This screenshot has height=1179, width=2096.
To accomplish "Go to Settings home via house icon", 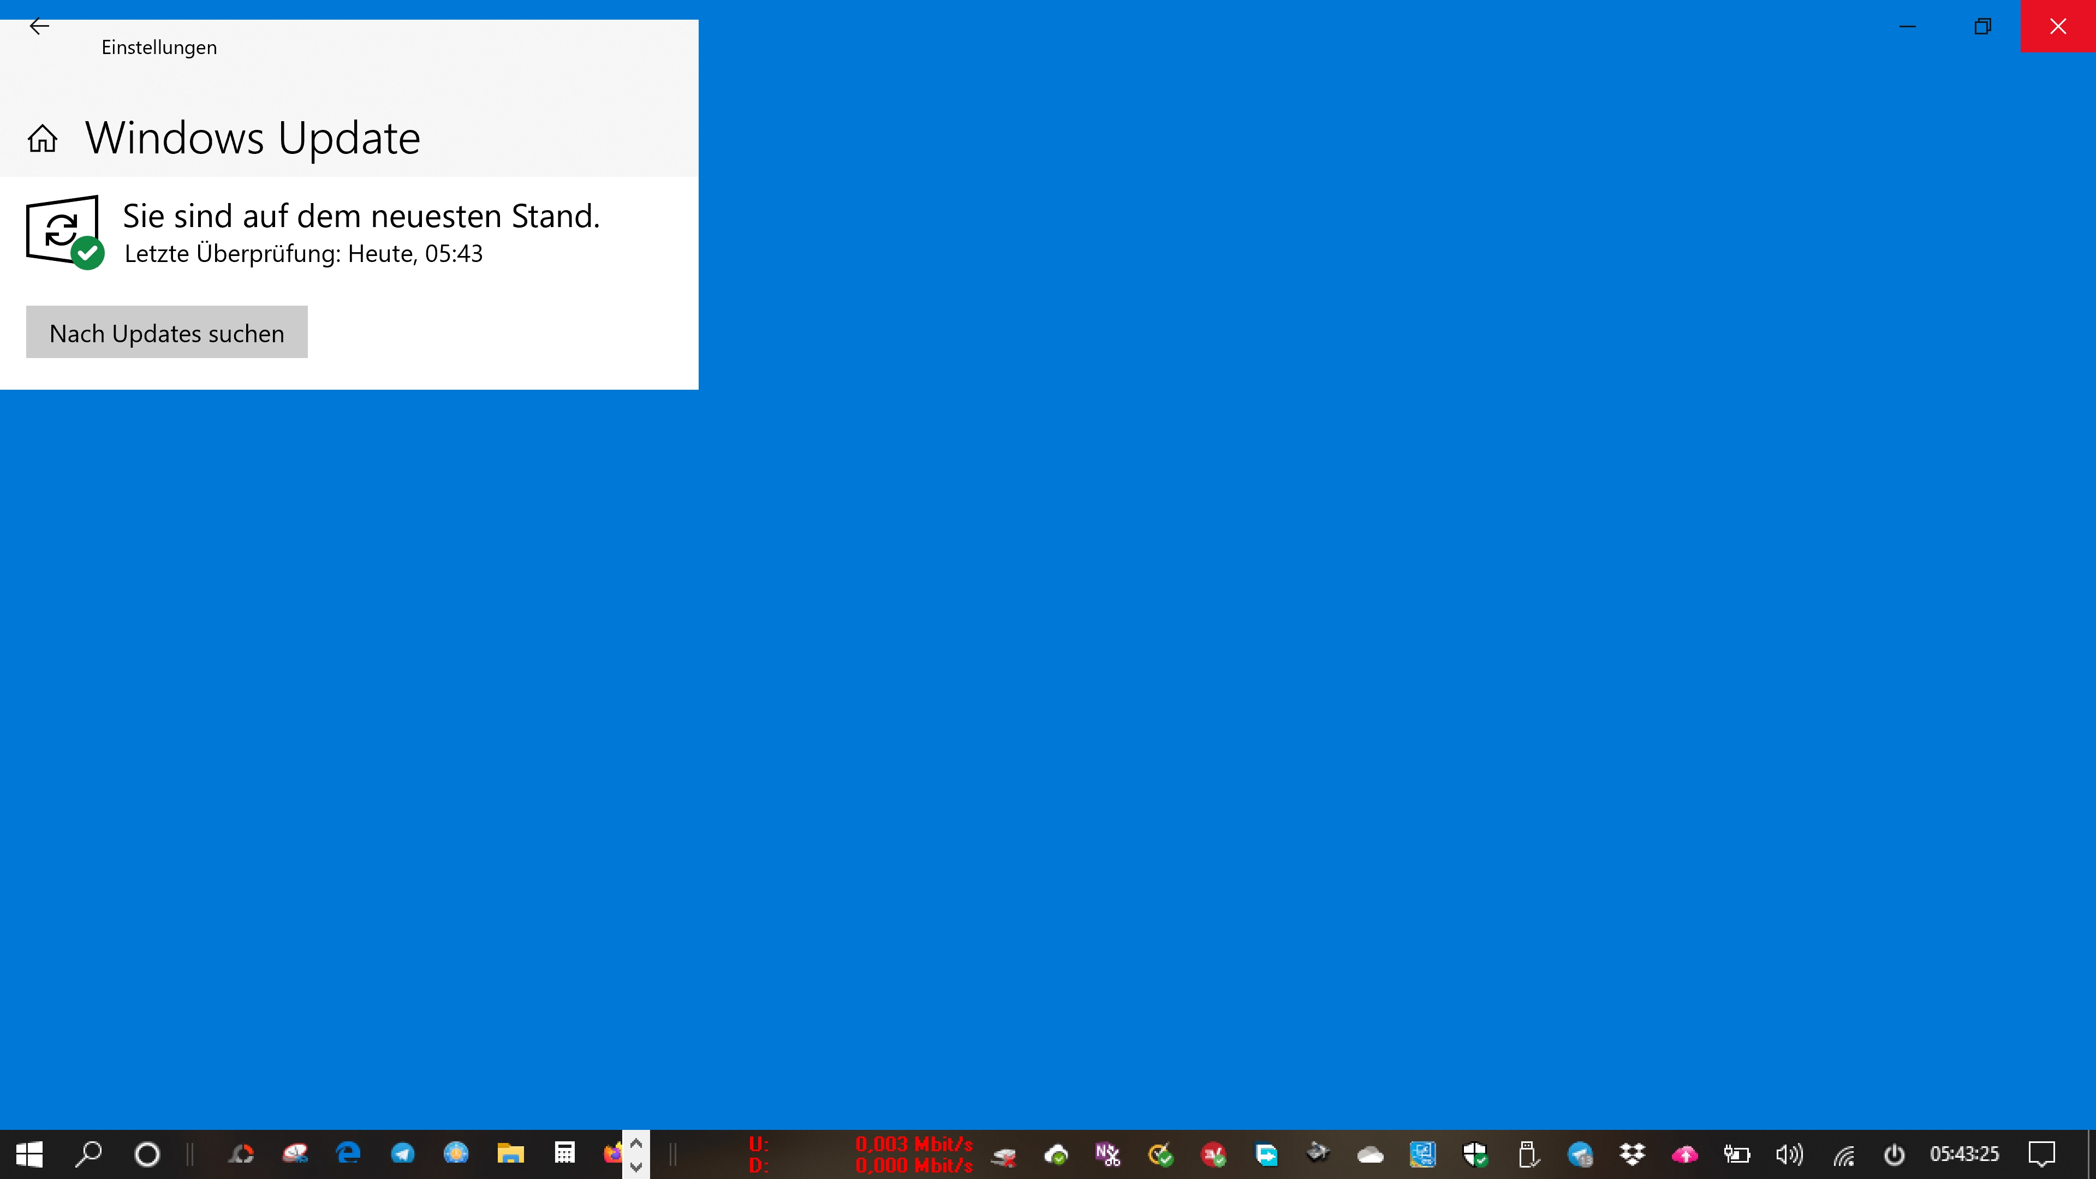I will pos(43,138).
